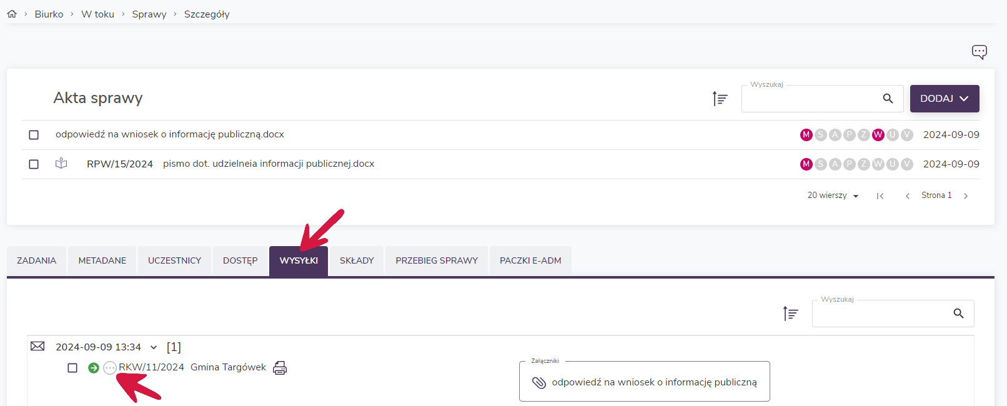Collapse the 2024-09-09 13:34 shipment group
This screenshot has width=1007, height=406.
[x=154, y=347]
